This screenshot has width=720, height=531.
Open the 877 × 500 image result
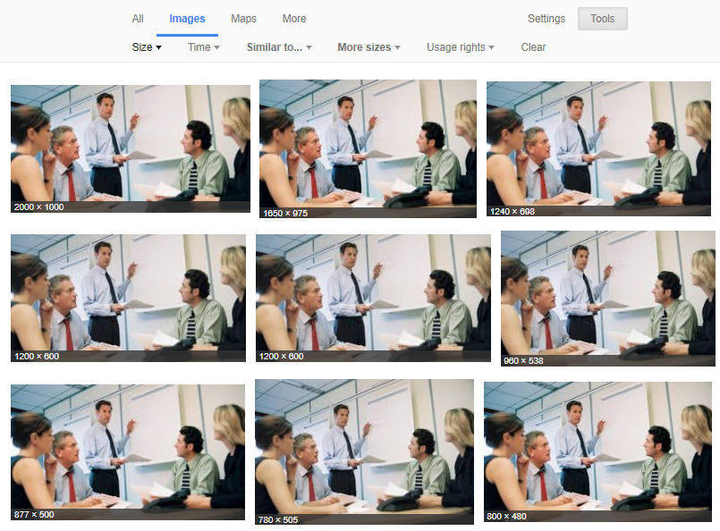point(127,450)
